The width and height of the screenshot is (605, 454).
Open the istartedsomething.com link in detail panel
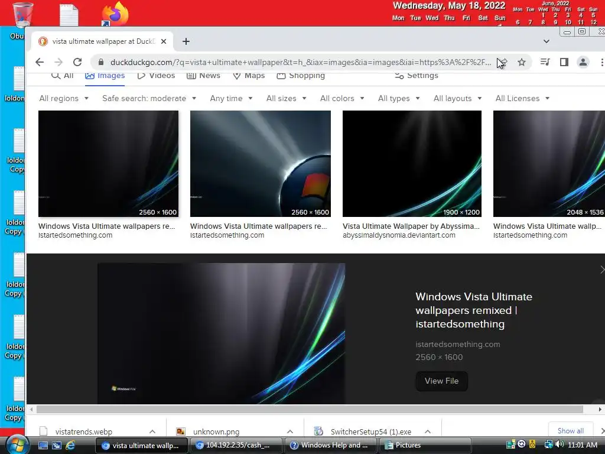pyautogui.click(x=458, y=345)
